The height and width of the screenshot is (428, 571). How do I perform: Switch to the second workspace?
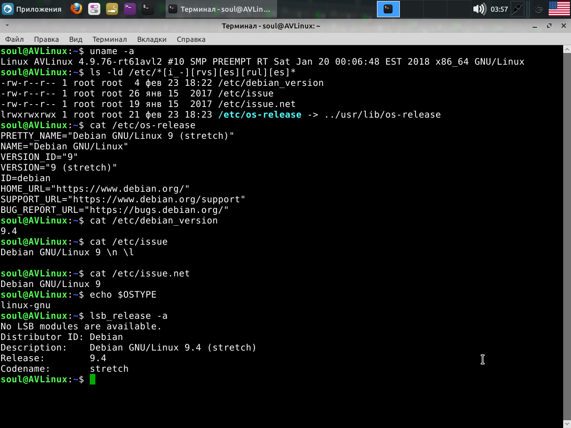tap(412, 9)
